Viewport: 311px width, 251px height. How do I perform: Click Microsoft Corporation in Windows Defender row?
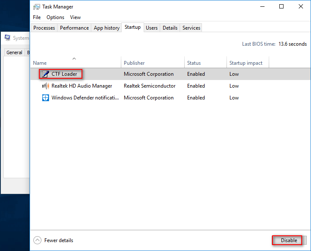149,98
